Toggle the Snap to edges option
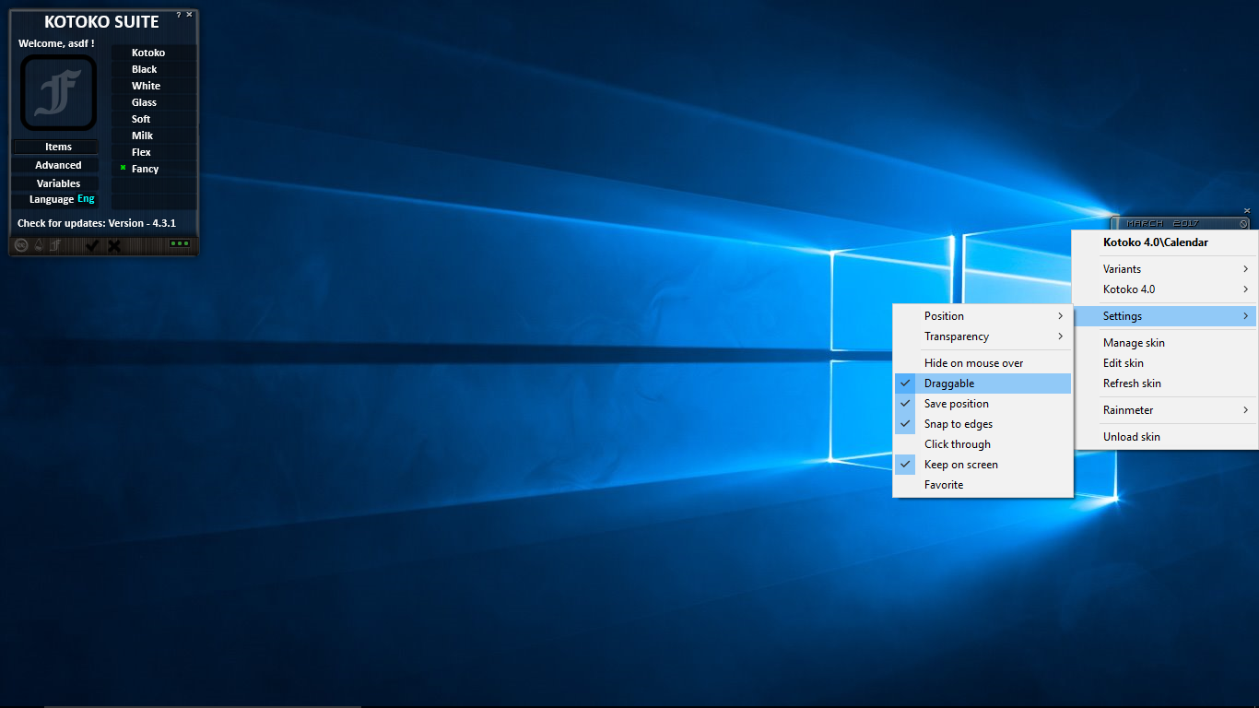 tap(982, 424)
